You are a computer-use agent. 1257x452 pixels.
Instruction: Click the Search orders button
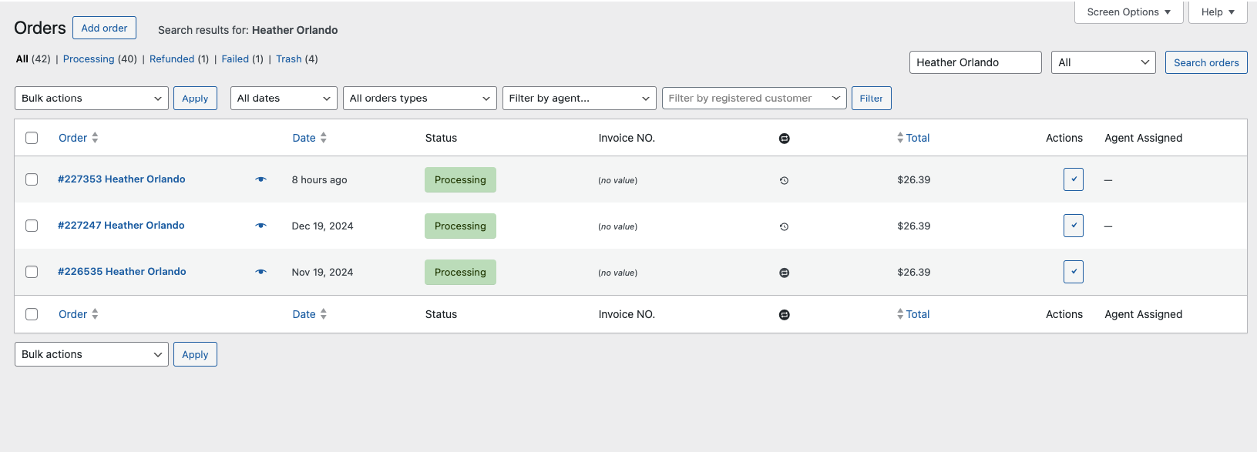[1206, 62]
